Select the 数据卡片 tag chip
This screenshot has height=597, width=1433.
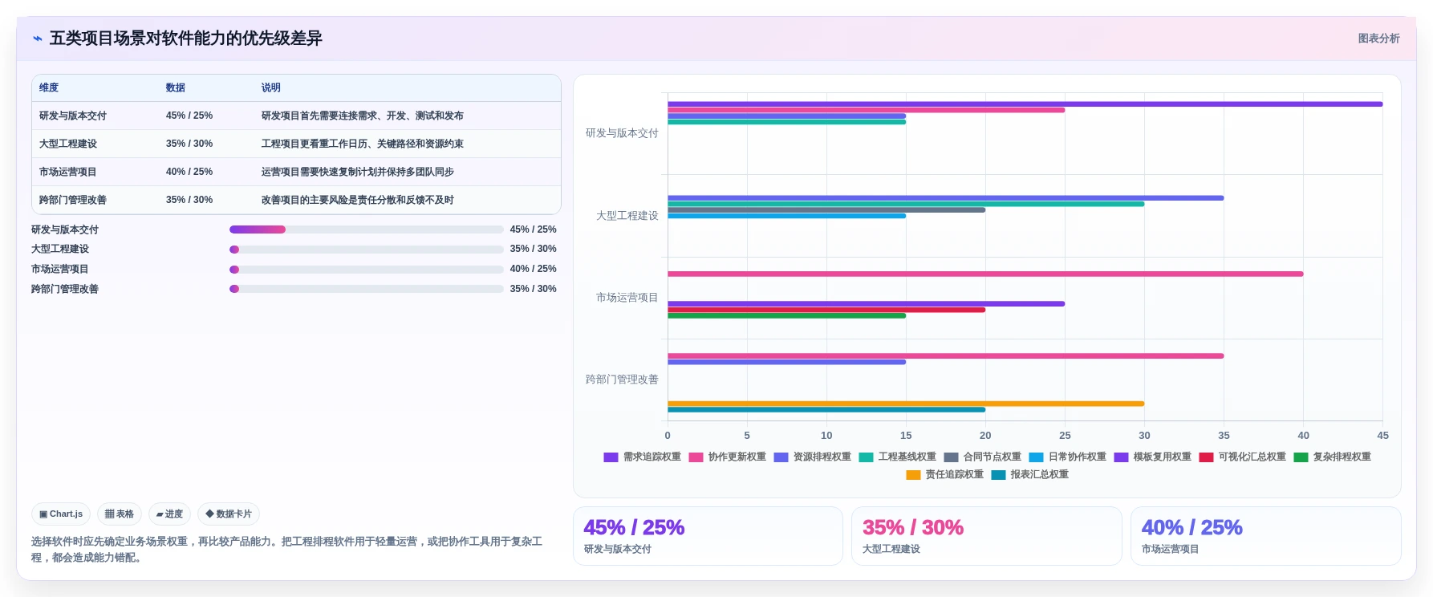point(229,514)
